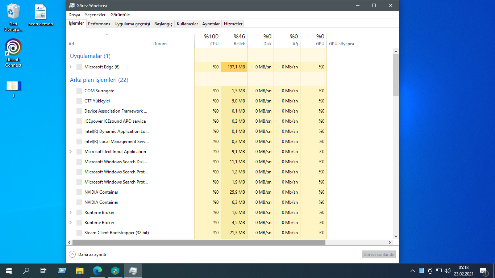Expand the Runtime Broker row using 4,5 MB
Image resolution: width=495 pixels, height=278 pixels.
pyautogui.click(x=71, y=223)
